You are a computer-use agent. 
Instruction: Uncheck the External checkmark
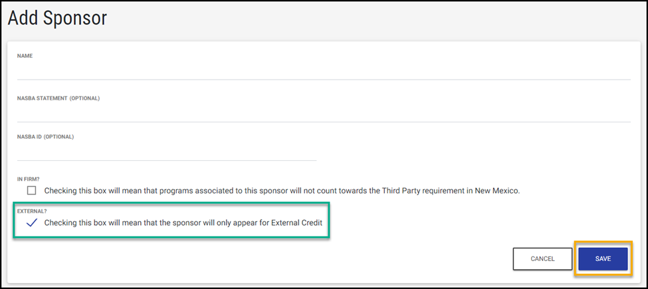pos(32,223)
